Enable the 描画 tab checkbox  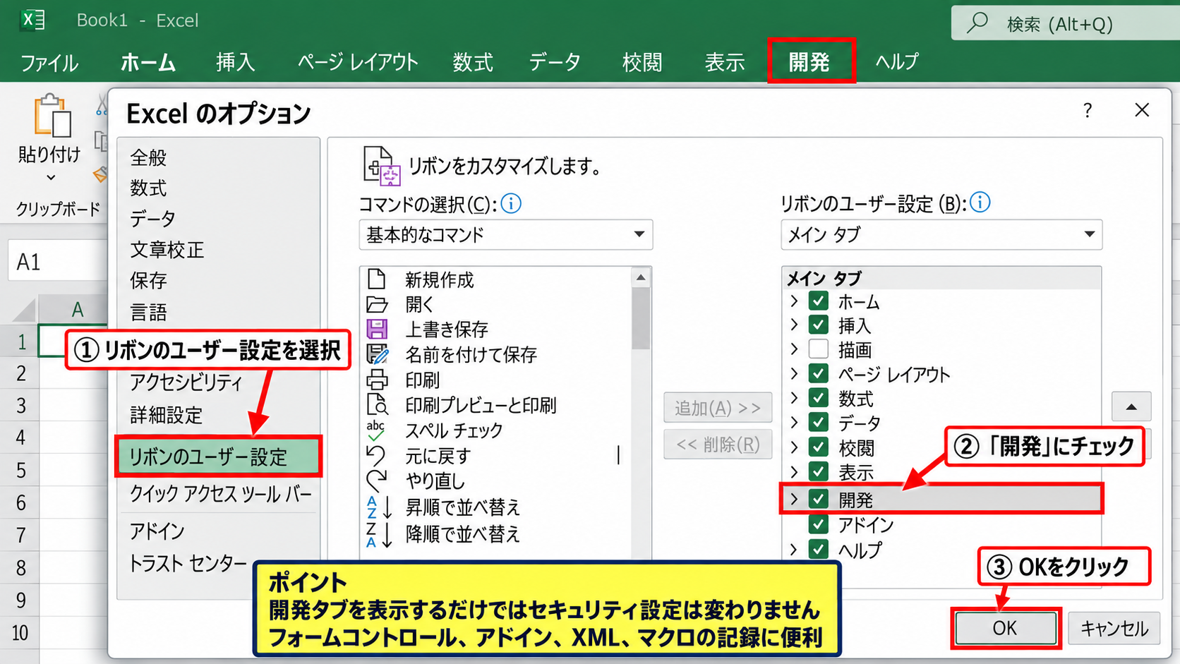(819, 349)
